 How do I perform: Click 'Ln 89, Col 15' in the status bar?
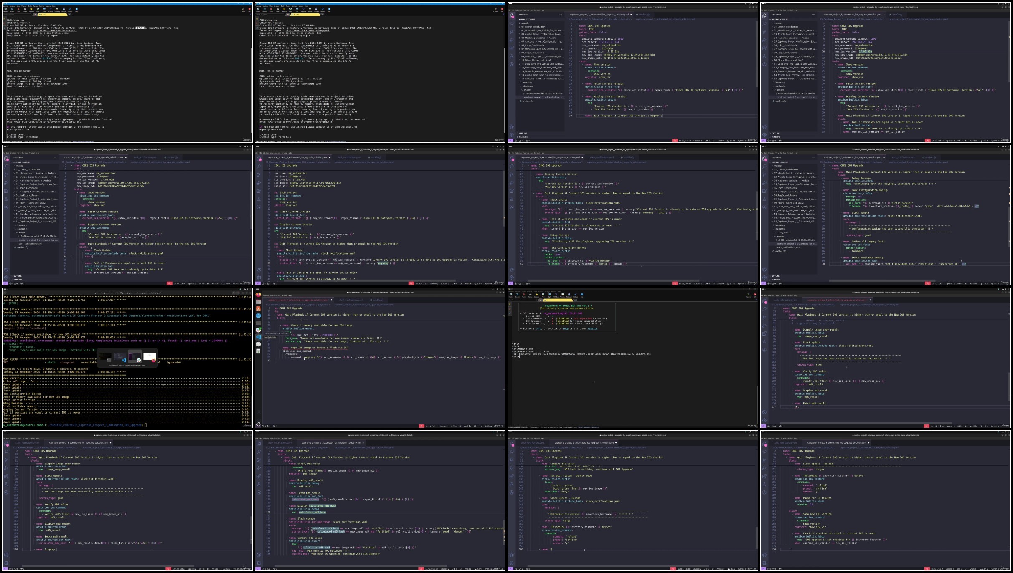432,426
